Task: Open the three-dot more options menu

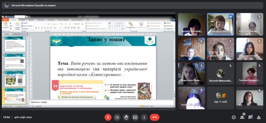Action: 144,117
